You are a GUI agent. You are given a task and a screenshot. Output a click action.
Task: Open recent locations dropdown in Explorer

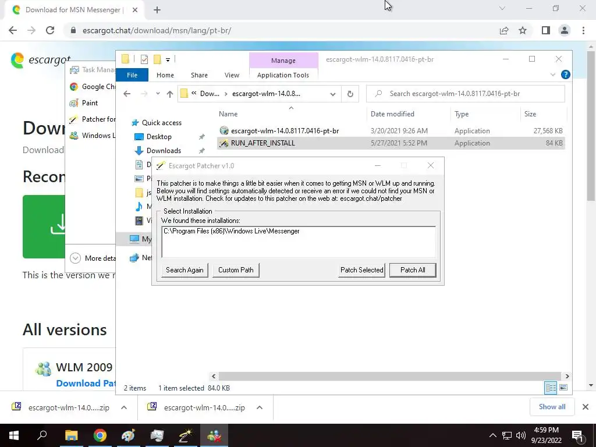(158, 94)
